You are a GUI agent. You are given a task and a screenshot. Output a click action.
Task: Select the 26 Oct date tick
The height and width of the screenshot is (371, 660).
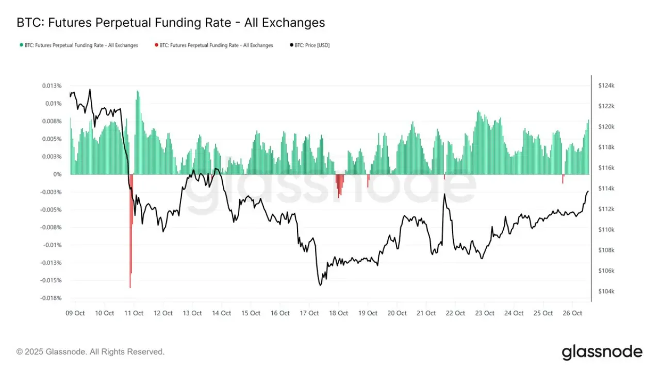(573, 313)
